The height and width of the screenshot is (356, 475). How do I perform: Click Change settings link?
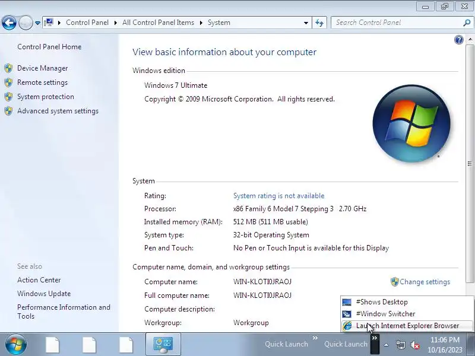(x=425, y=282)
